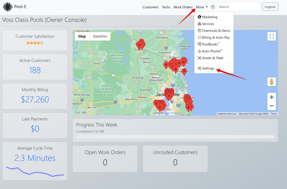Screen dimensions: 287x189
Task: Click the Average Cycle Time trend chart
Action: pyautogui.click(x=35, y=171)
